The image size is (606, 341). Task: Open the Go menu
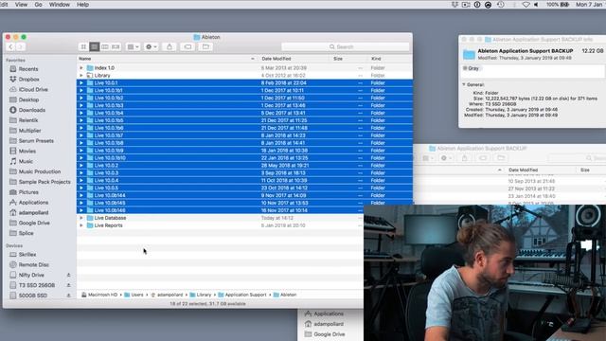click(38, 5)
